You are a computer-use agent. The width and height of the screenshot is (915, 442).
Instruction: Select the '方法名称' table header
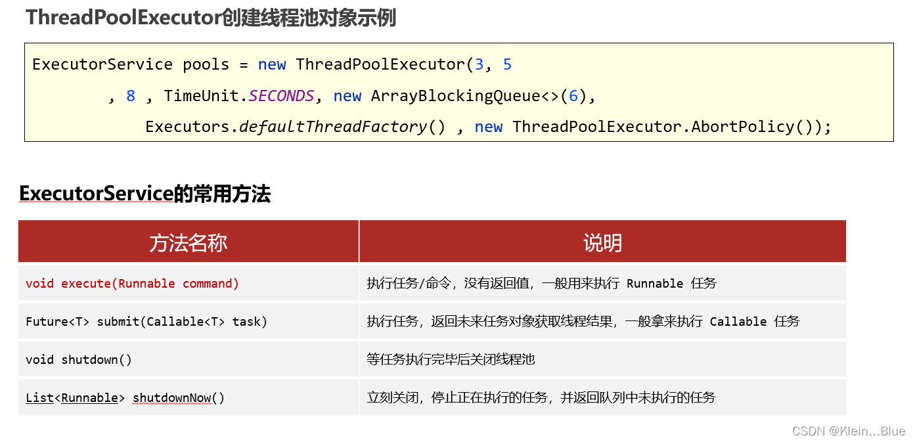tap(189, 242)
